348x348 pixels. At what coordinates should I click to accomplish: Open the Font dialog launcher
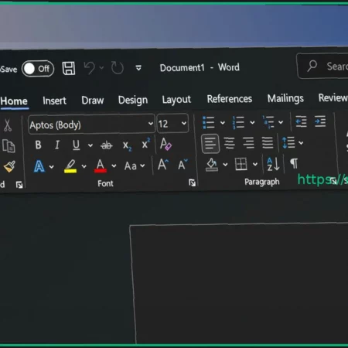pyautogui.click(x=192, y=183)
